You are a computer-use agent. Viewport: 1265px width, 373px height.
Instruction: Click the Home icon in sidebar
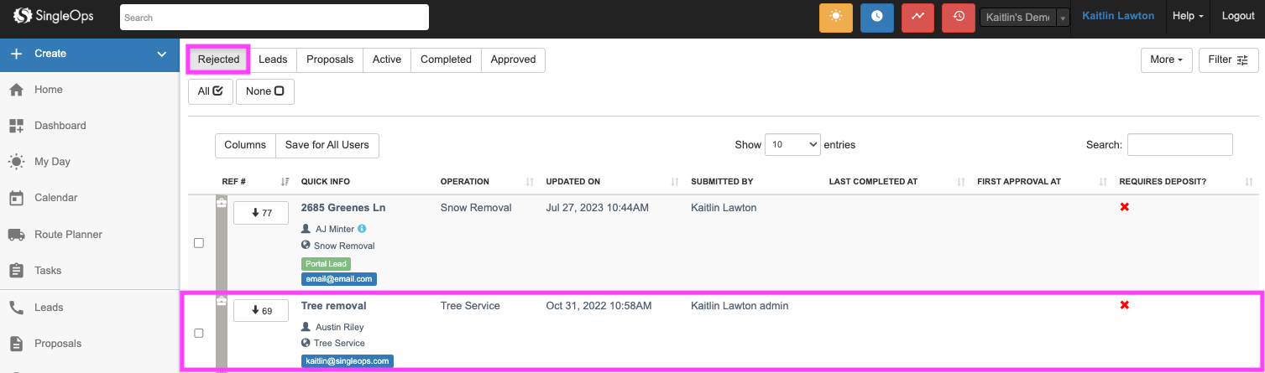coord(16,90)
